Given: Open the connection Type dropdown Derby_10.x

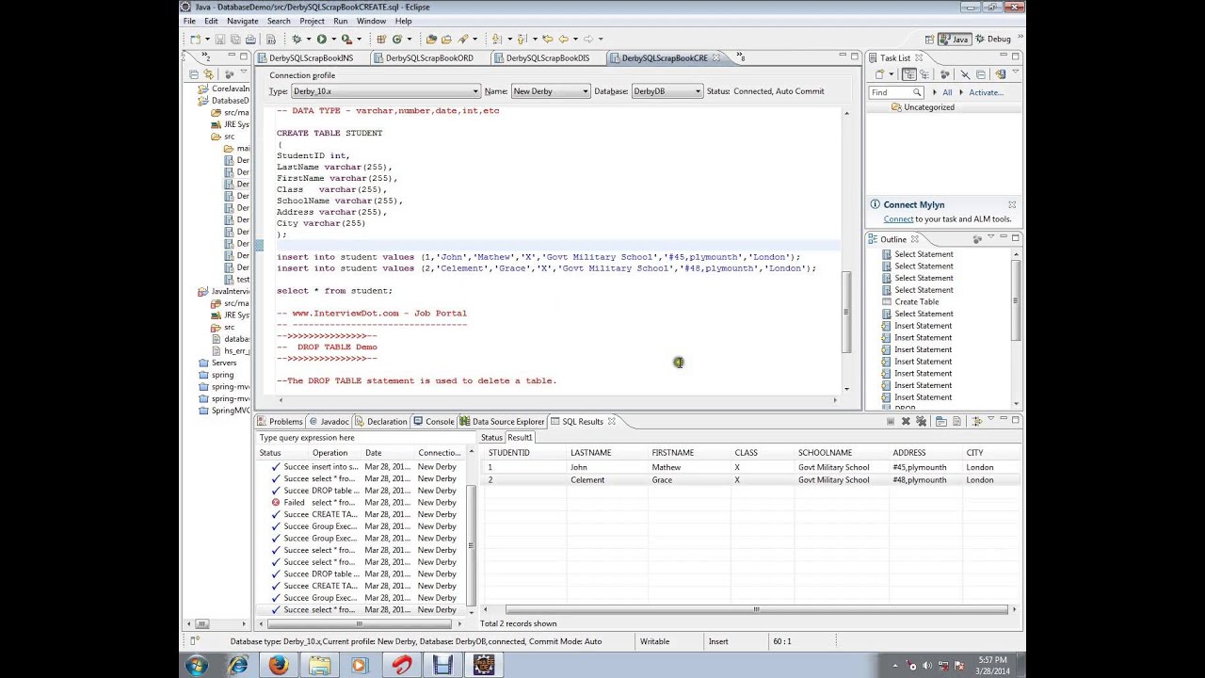Looking at the screenshot, I should click(386, 91).
